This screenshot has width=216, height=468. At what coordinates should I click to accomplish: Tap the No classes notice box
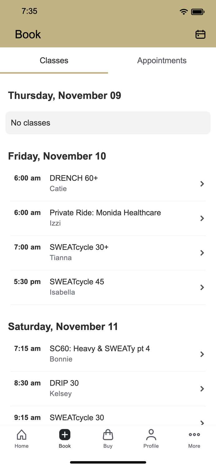pyautogui.click(x=108, y=123)
